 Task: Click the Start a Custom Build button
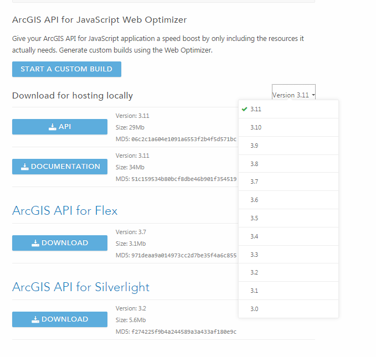tap(66, 69)
